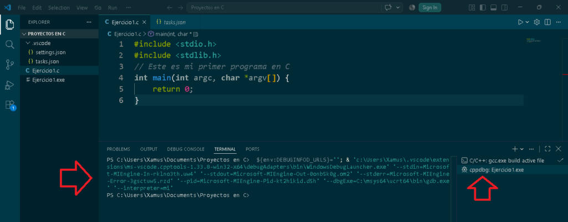
Task: Open the File menu
Action: tap(22, 7)
